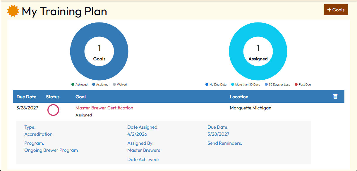Click the pink status circle icon

[x=53, y=110]
